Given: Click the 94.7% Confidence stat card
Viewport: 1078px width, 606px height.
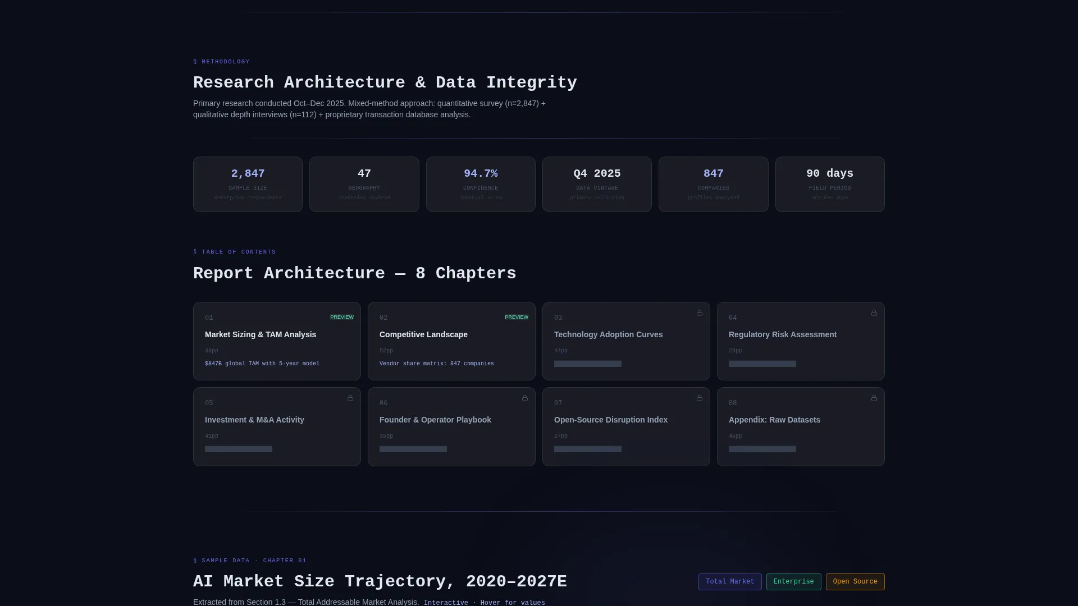Looking at the screenshot, I should pos(481,184).
